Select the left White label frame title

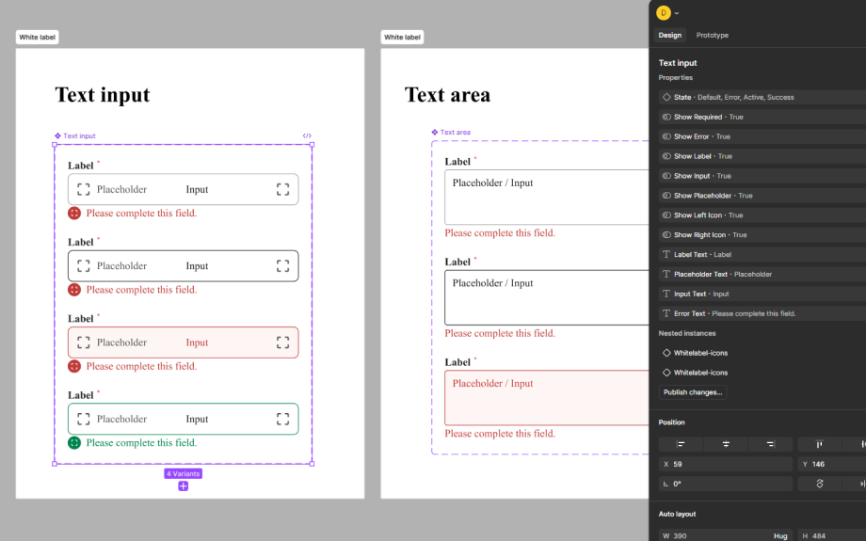pyautogui.click(x=37, y=38)
